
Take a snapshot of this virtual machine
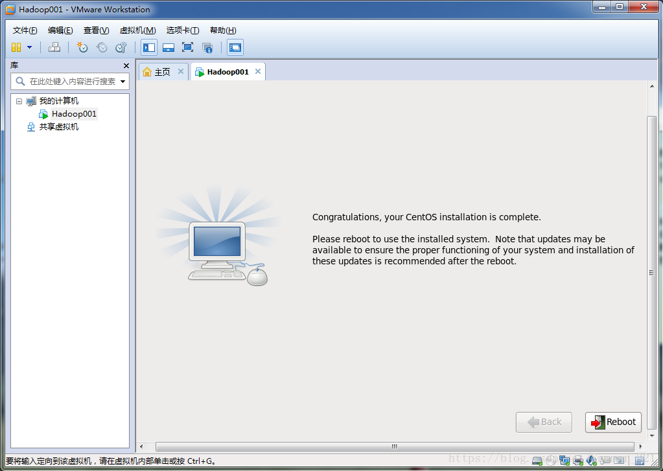point(82,47)
